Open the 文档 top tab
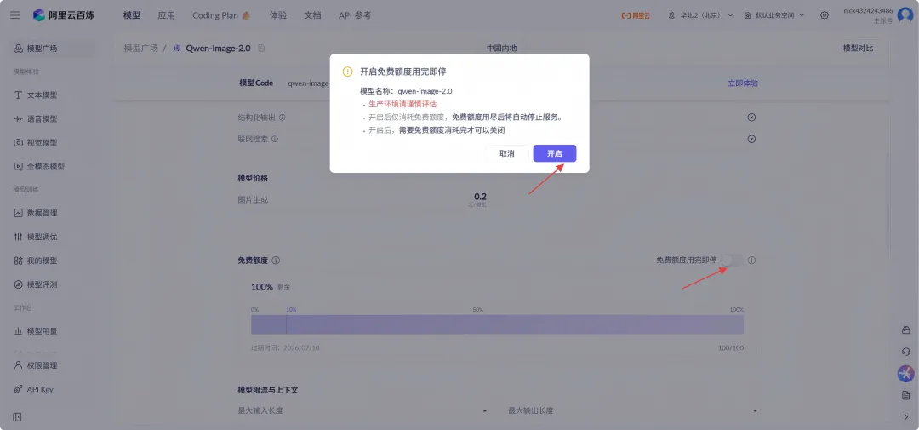Screen dimensions: 919x430 [x=312, y=15]
